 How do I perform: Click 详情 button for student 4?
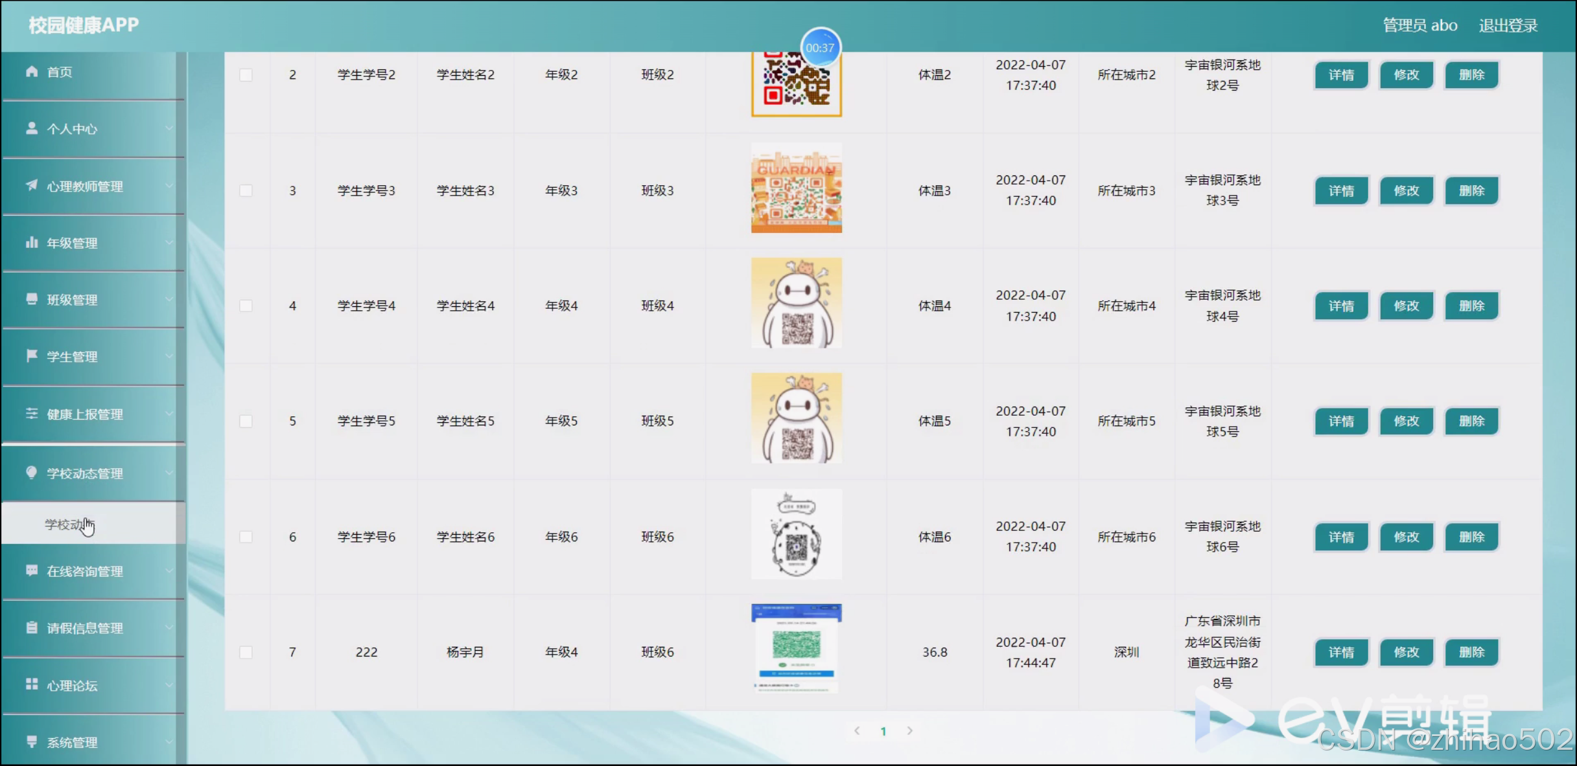tap(1341, 306)
